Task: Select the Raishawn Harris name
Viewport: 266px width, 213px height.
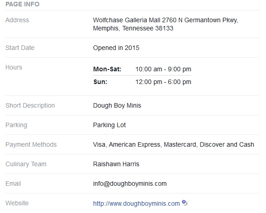Action: tap(116, 164)
